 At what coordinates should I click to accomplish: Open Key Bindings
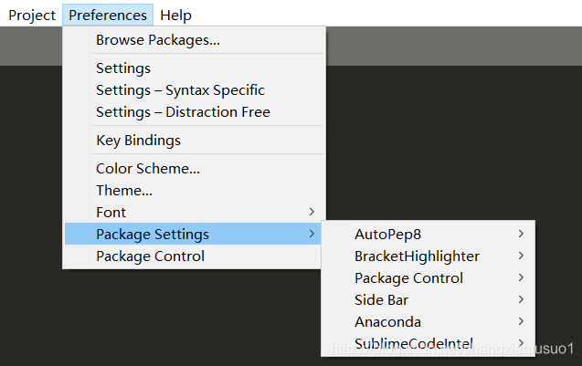(x=194, y=141)
